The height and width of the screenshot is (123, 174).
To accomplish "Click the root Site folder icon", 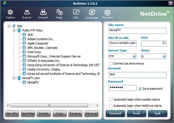I will (x=14, y=26).
